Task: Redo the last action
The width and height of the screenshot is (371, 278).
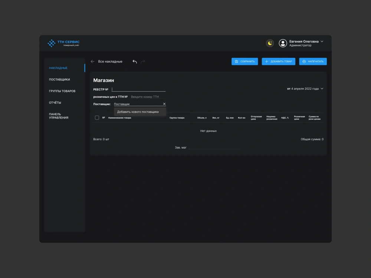Action: (x=143, y=62)
